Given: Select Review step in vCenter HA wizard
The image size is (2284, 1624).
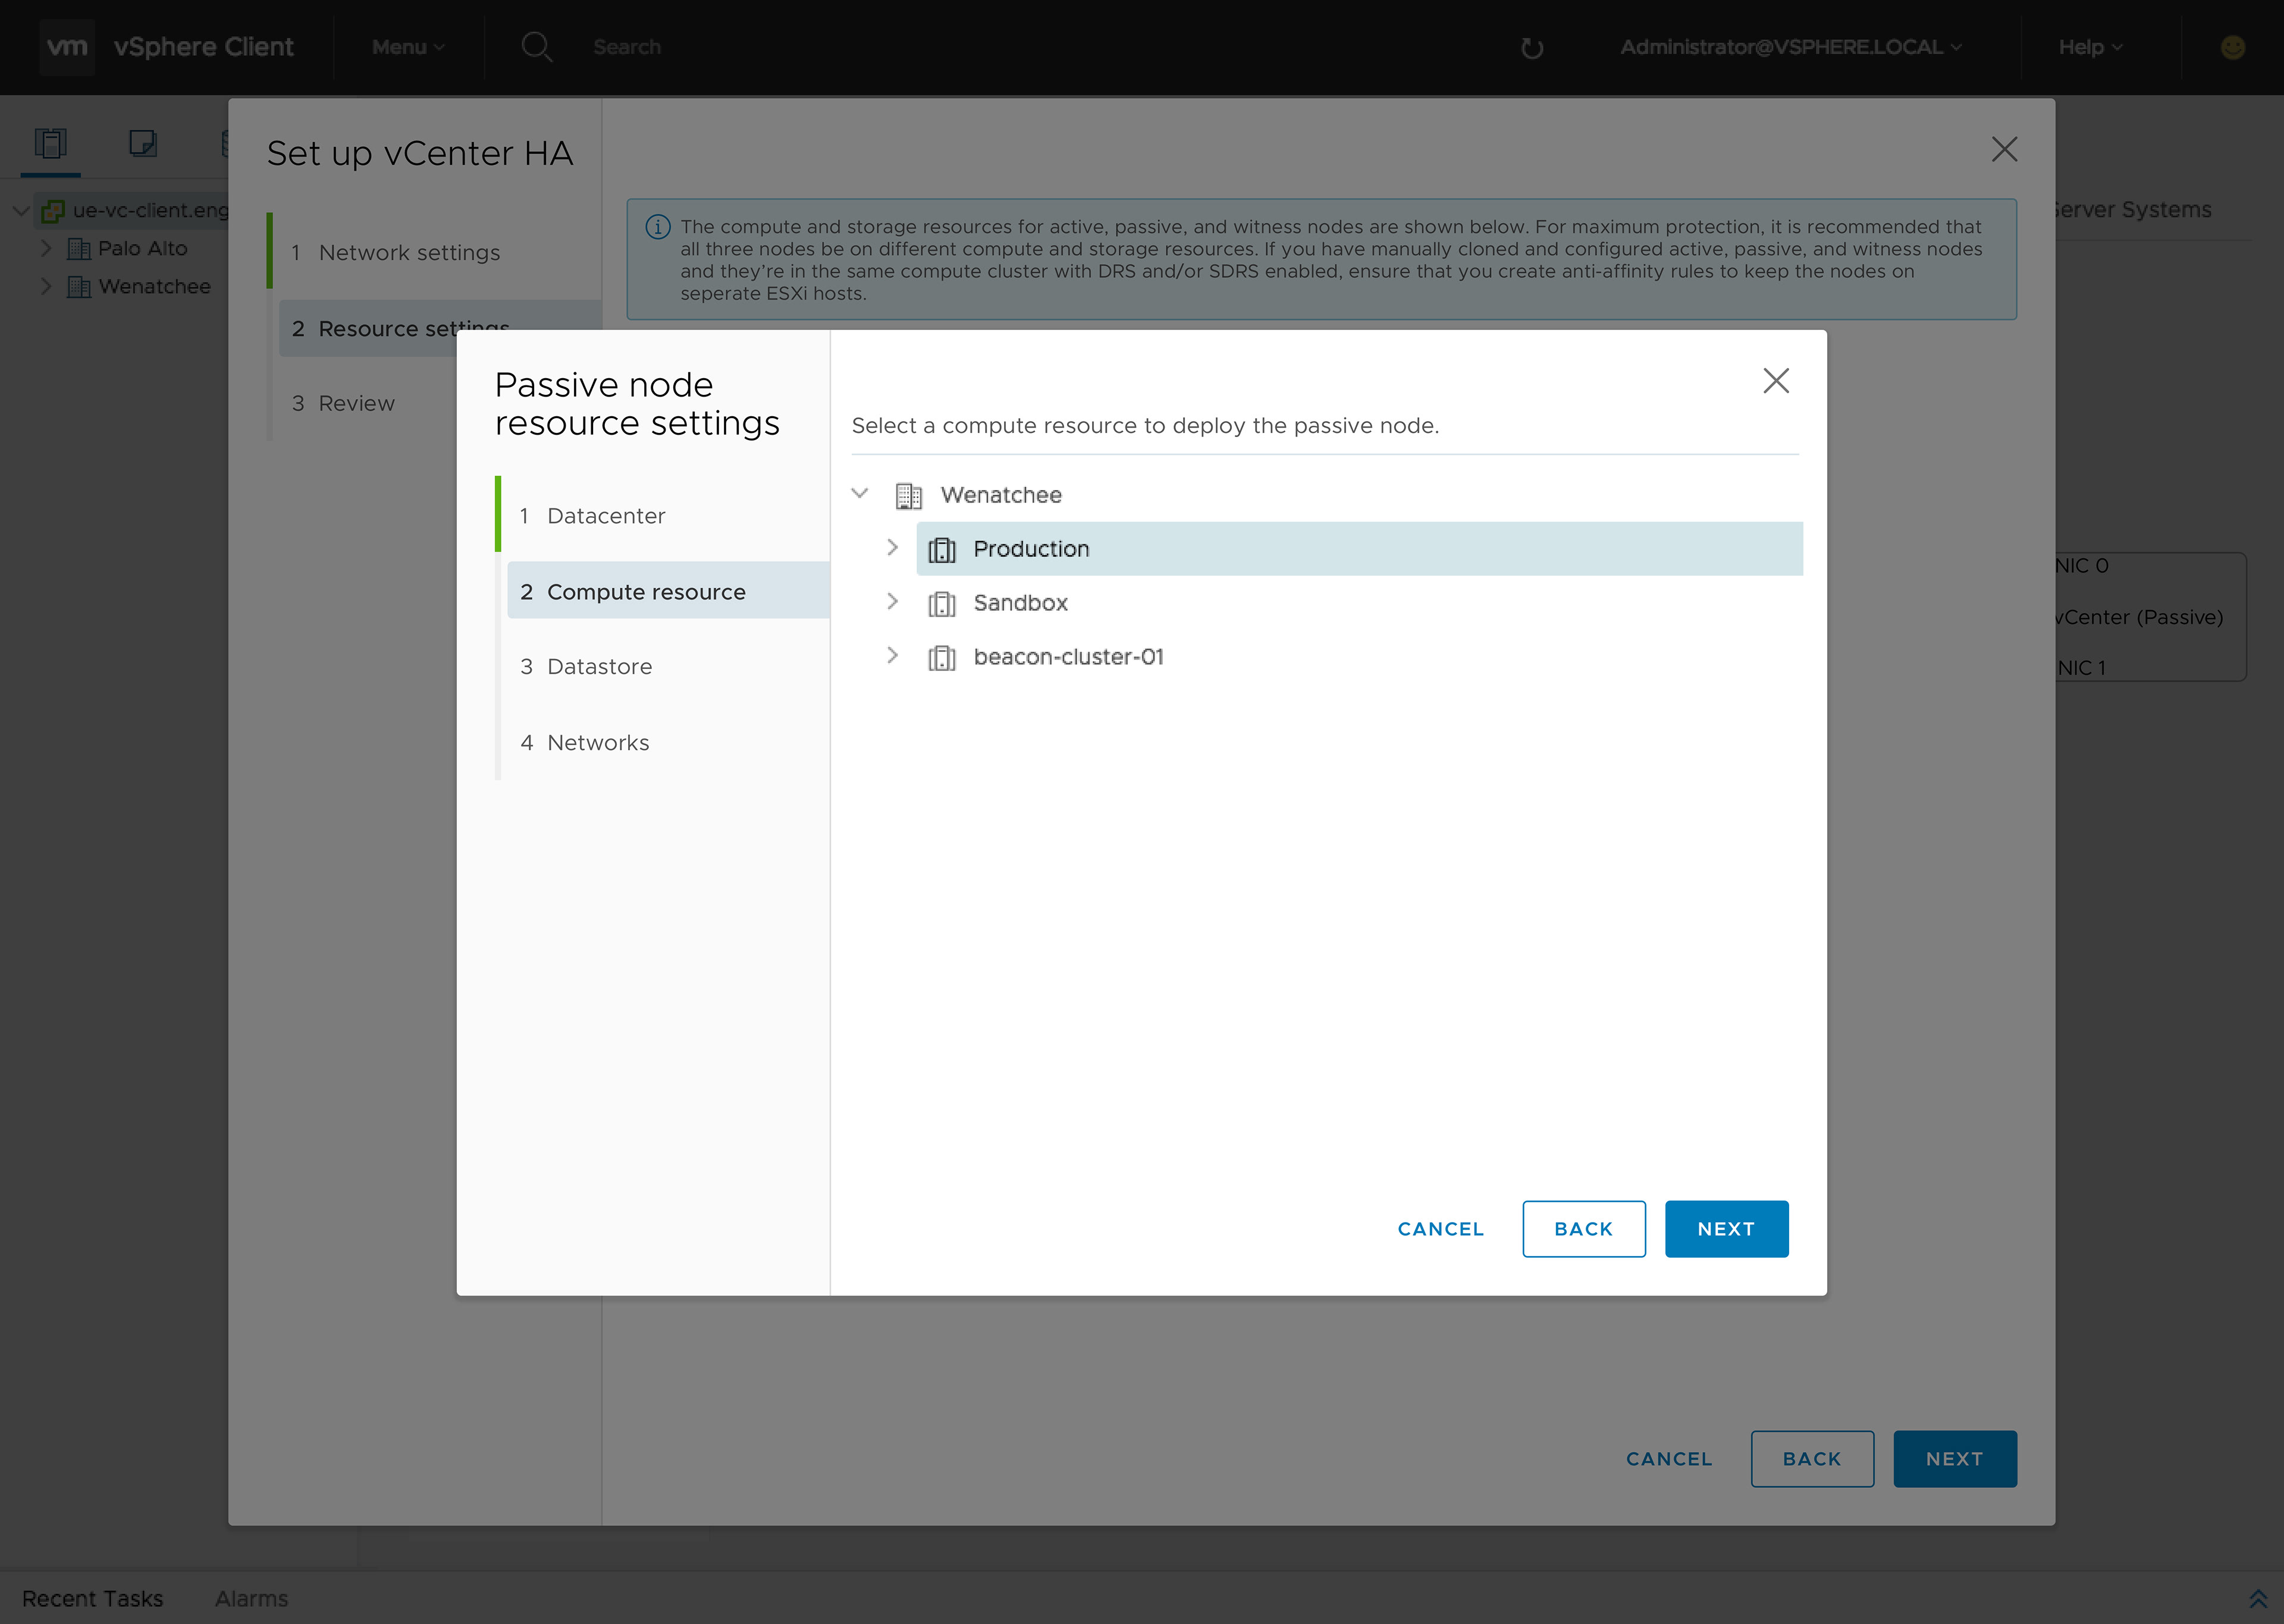Looking at the screenshot, I should click(x=343, y=403).
